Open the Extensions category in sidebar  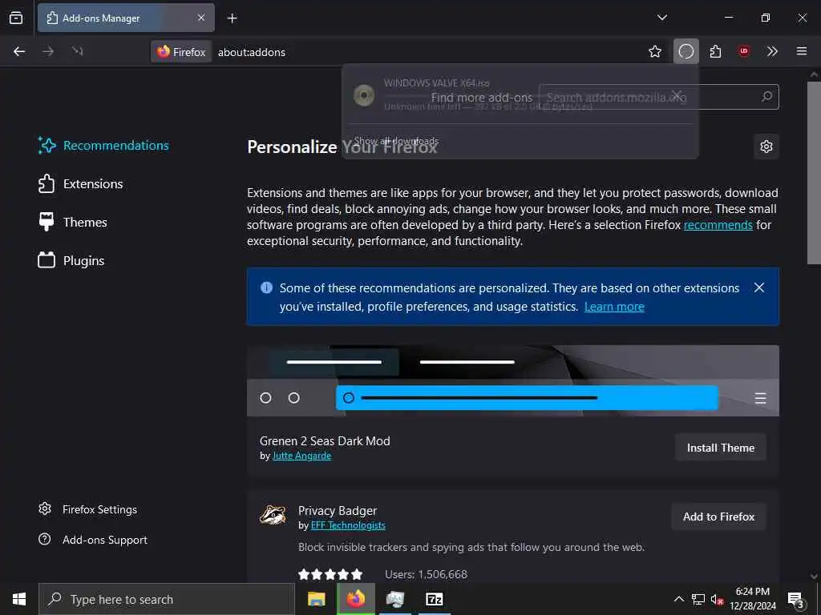pos(81,183)
